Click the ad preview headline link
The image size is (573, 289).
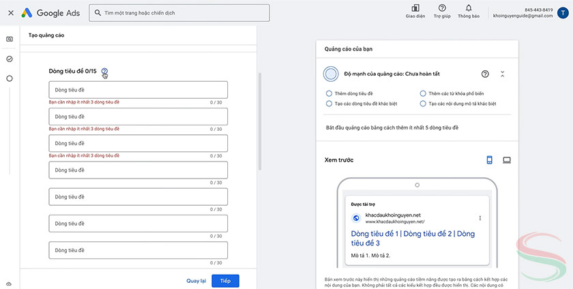(413, 238)
